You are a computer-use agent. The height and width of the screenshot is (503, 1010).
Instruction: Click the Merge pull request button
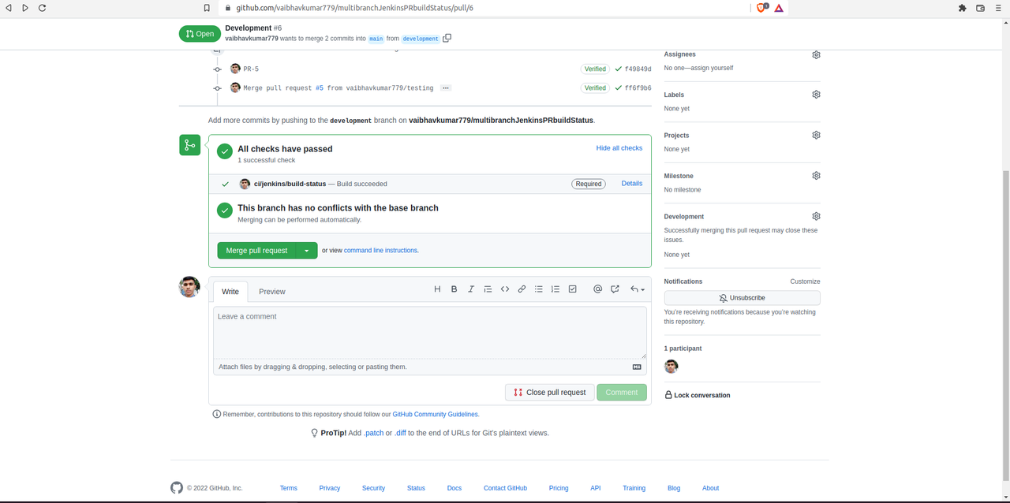click(x=256, y=251)
